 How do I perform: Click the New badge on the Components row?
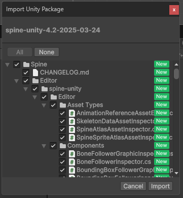(x=162, y=145)
